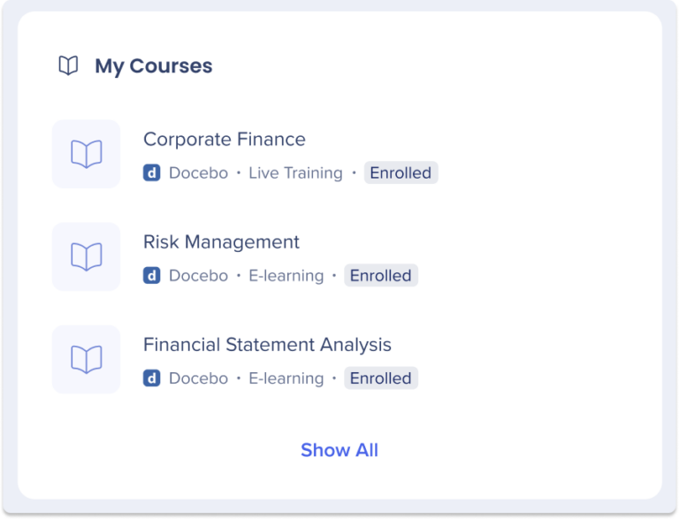Click the Corporate Finance book thumbnail icon

click(86, 154)
